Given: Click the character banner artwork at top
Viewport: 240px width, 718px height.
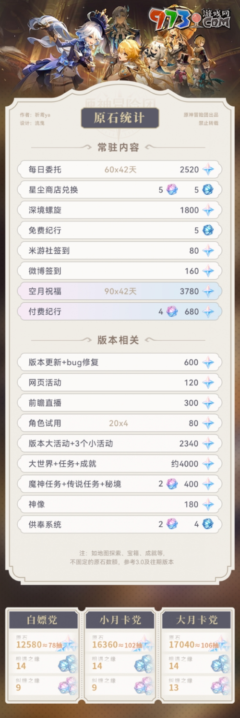Looking at the screenshot, I should pyautogui.click(x=120, y=46).
